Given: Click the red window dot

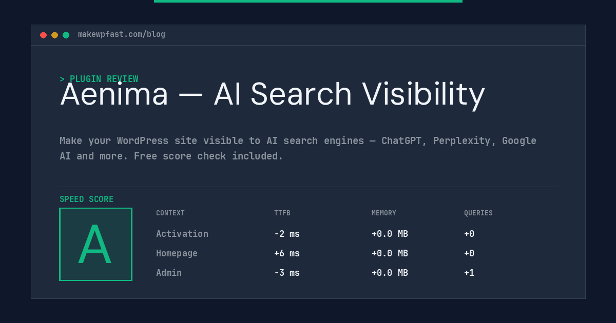Looking at the screenshot, I should pos(43,35).
